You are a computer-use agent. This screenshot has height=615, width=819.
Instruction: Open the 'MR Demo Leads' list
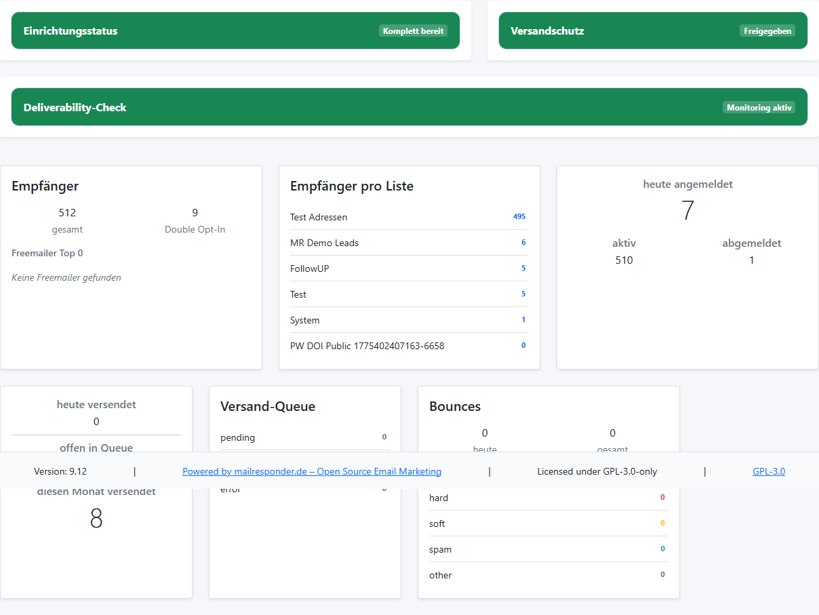coord(323,243)
